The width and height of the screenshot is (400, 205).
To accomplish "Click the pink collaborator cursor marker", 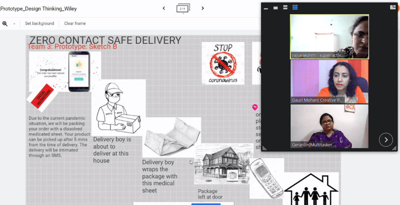I will (255, 107).
